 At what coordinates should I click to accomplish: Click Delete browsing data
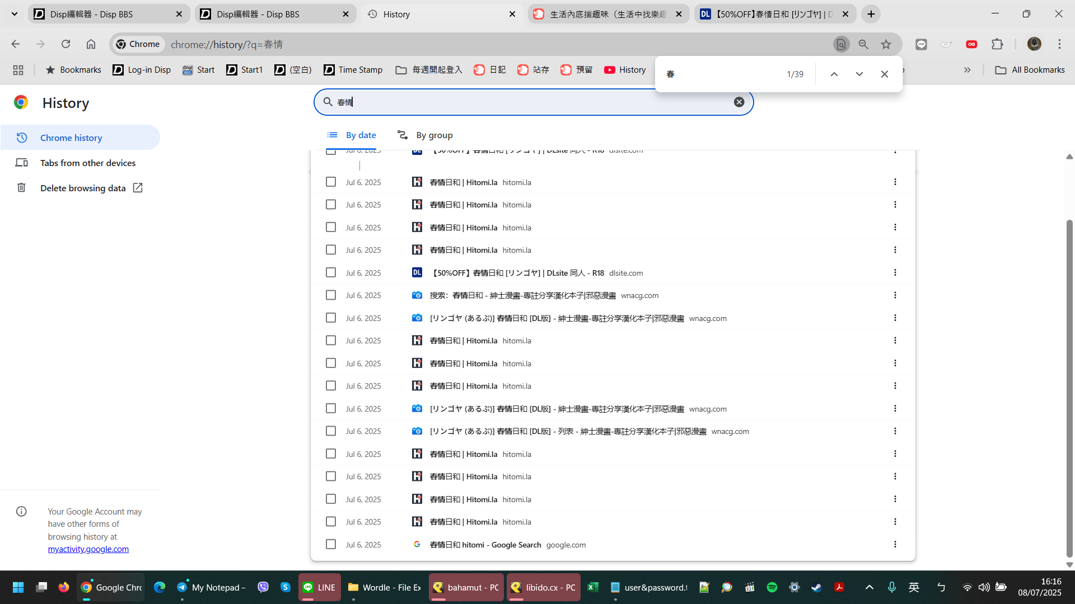[83, 188]
